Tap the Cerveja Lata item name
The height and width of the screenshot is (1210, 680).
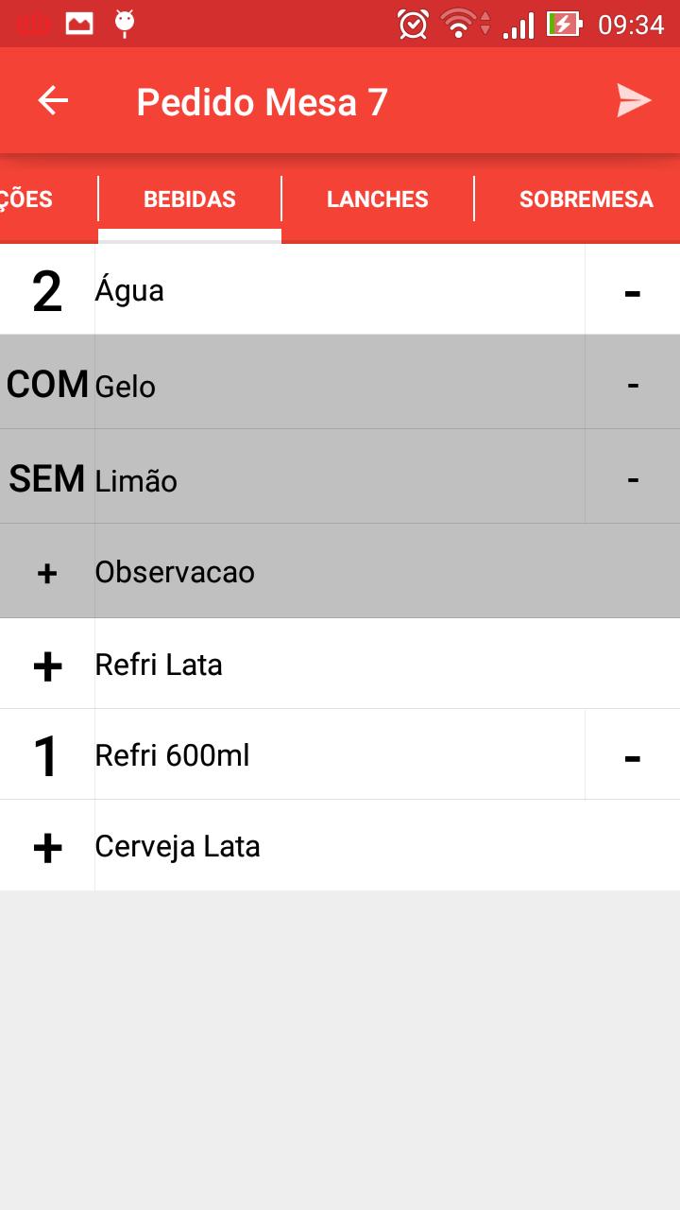178,847
